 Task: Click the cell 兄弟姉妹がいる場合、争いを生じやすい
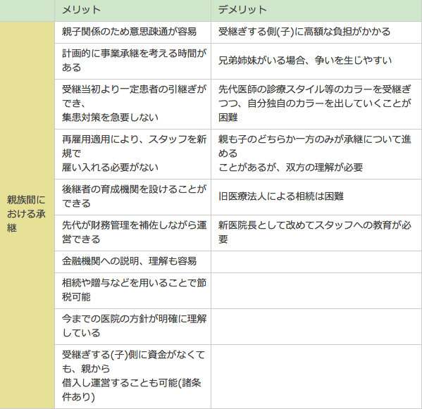[316, 61]
